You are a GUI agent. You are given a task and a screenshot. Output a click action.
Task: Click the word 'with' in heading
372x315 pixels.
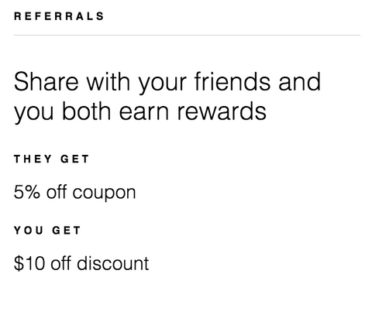point(108,82)
